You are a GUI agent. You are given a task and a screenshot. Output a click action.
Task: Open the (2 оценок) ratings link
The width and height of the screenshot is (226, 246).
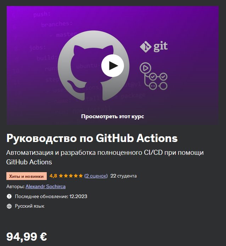(x=96, y=176)
